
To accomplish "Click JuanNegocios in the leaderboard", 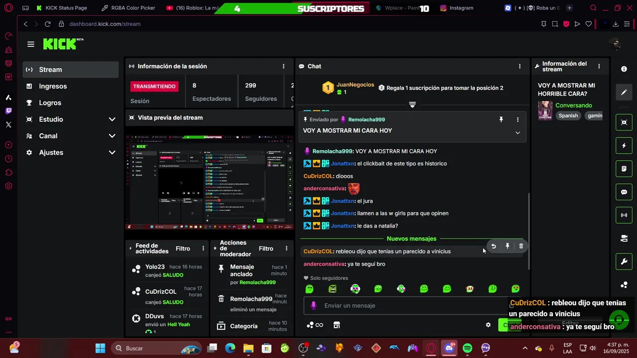I will point(355,85).
